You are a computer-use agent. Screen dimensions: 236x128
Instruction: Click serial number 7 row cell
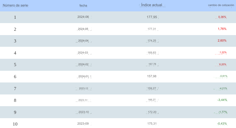click(x=15, y=89)
